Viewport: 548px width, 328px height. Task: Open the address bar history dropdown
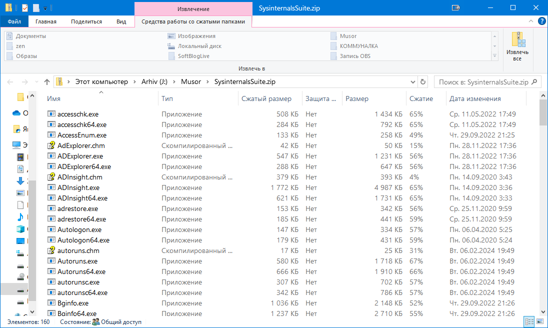coord(412,82)
